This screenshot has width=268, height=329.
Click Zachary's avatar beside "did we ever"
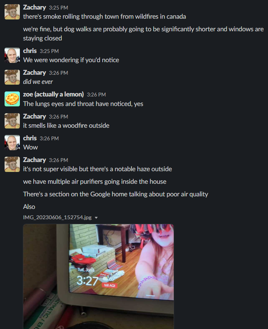click(x=12, y=77)
